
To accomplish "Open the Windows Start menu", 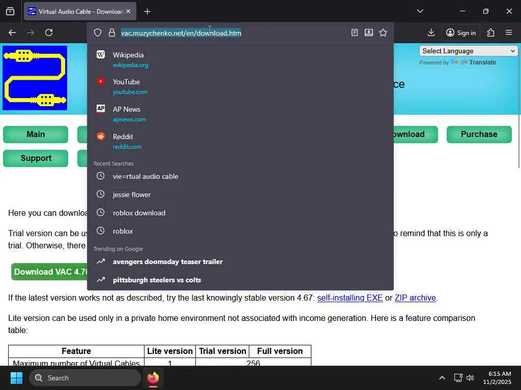I will (16, 378).
